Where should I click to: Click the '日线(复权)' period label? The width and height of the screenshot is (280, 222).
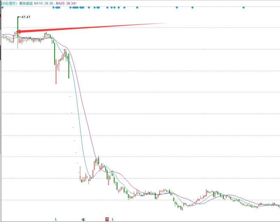click(9, 2)
